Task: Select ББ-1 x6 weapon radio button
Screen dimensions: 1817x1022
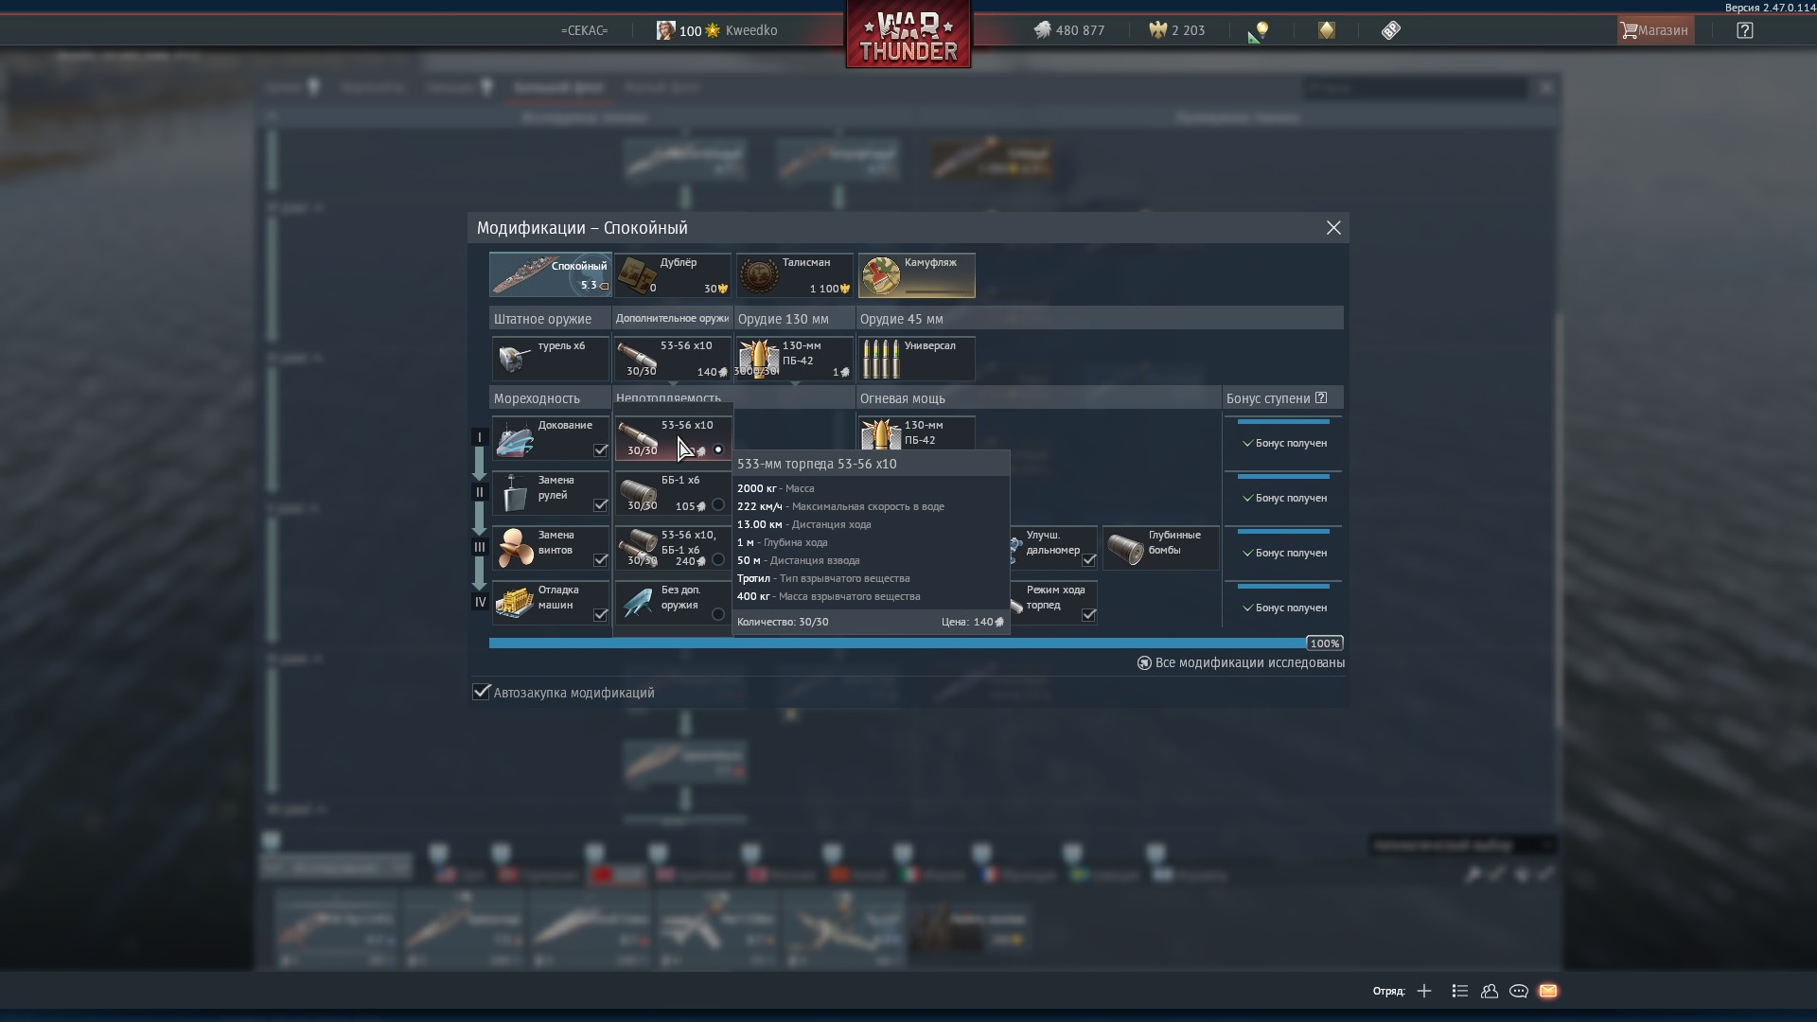Action: [x=718, y=504]
